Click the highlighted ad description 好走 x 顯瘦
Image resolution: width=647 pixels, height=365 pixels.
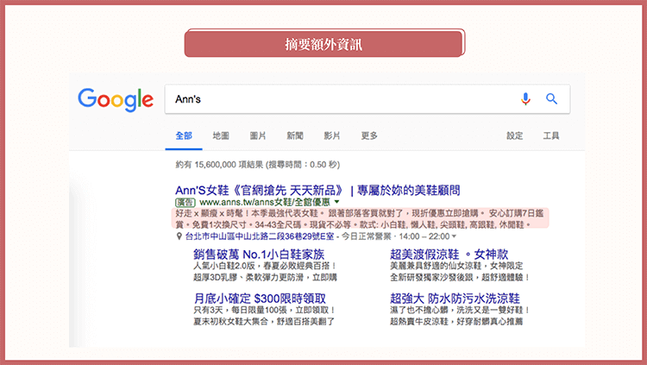(x=360, y=219)
